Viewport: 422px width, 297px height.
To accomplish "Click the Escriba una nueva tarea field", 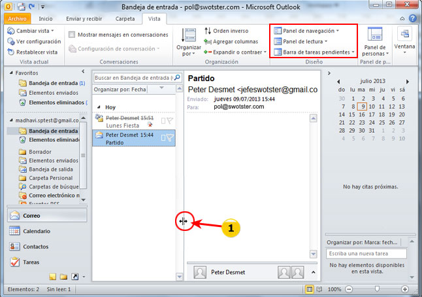I will (x=366, y=254).
